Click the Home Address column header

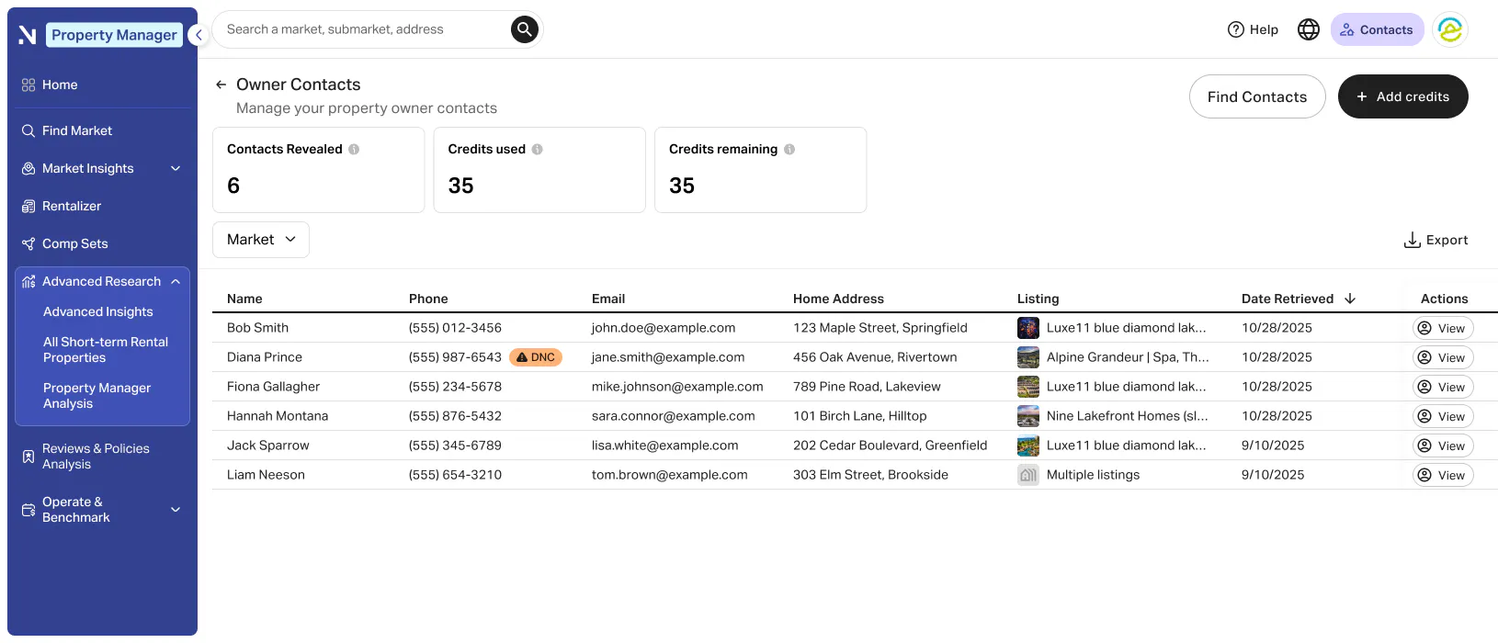(x=838, y=299)
